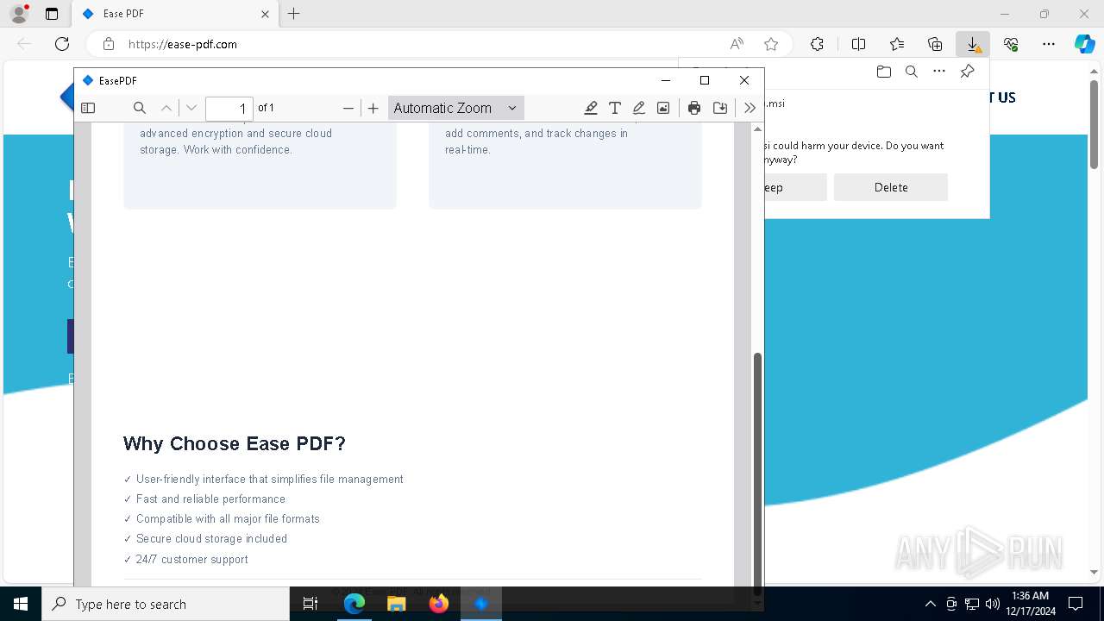Switch to the EasePDF taskbar app
The image size is (1104, 621).
481,604
